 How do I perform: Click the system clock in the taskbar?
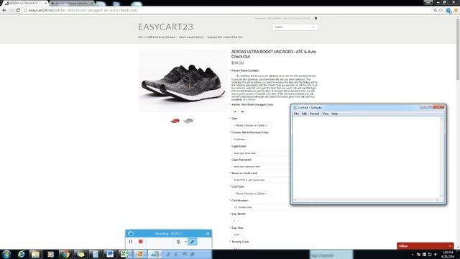[x=448, y=255]
